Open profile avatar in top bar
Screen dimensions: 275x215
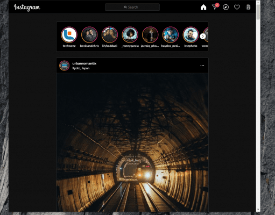[x=248, y=7]
